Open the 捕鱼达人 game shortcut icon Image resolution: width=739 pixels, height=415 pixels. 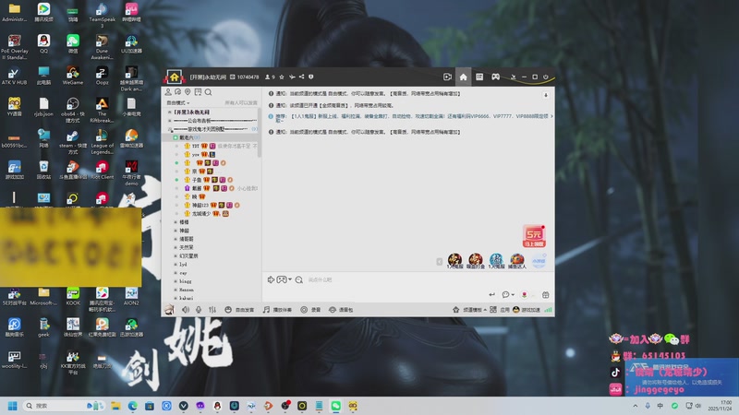tap(517, 261)
